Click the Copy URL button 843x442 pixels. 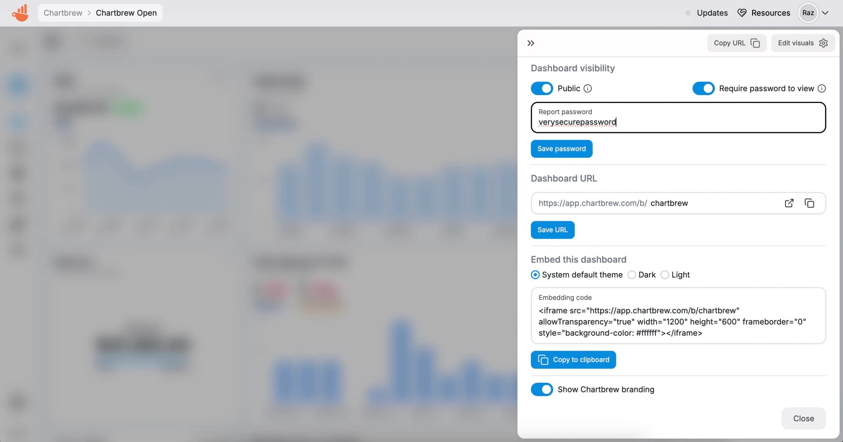click(x=736, y=43)
